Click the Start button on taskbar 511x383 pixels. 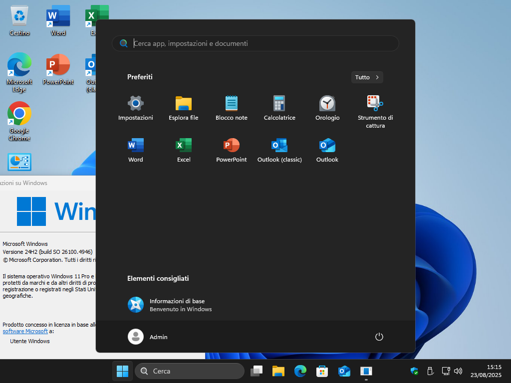[123, 371]
